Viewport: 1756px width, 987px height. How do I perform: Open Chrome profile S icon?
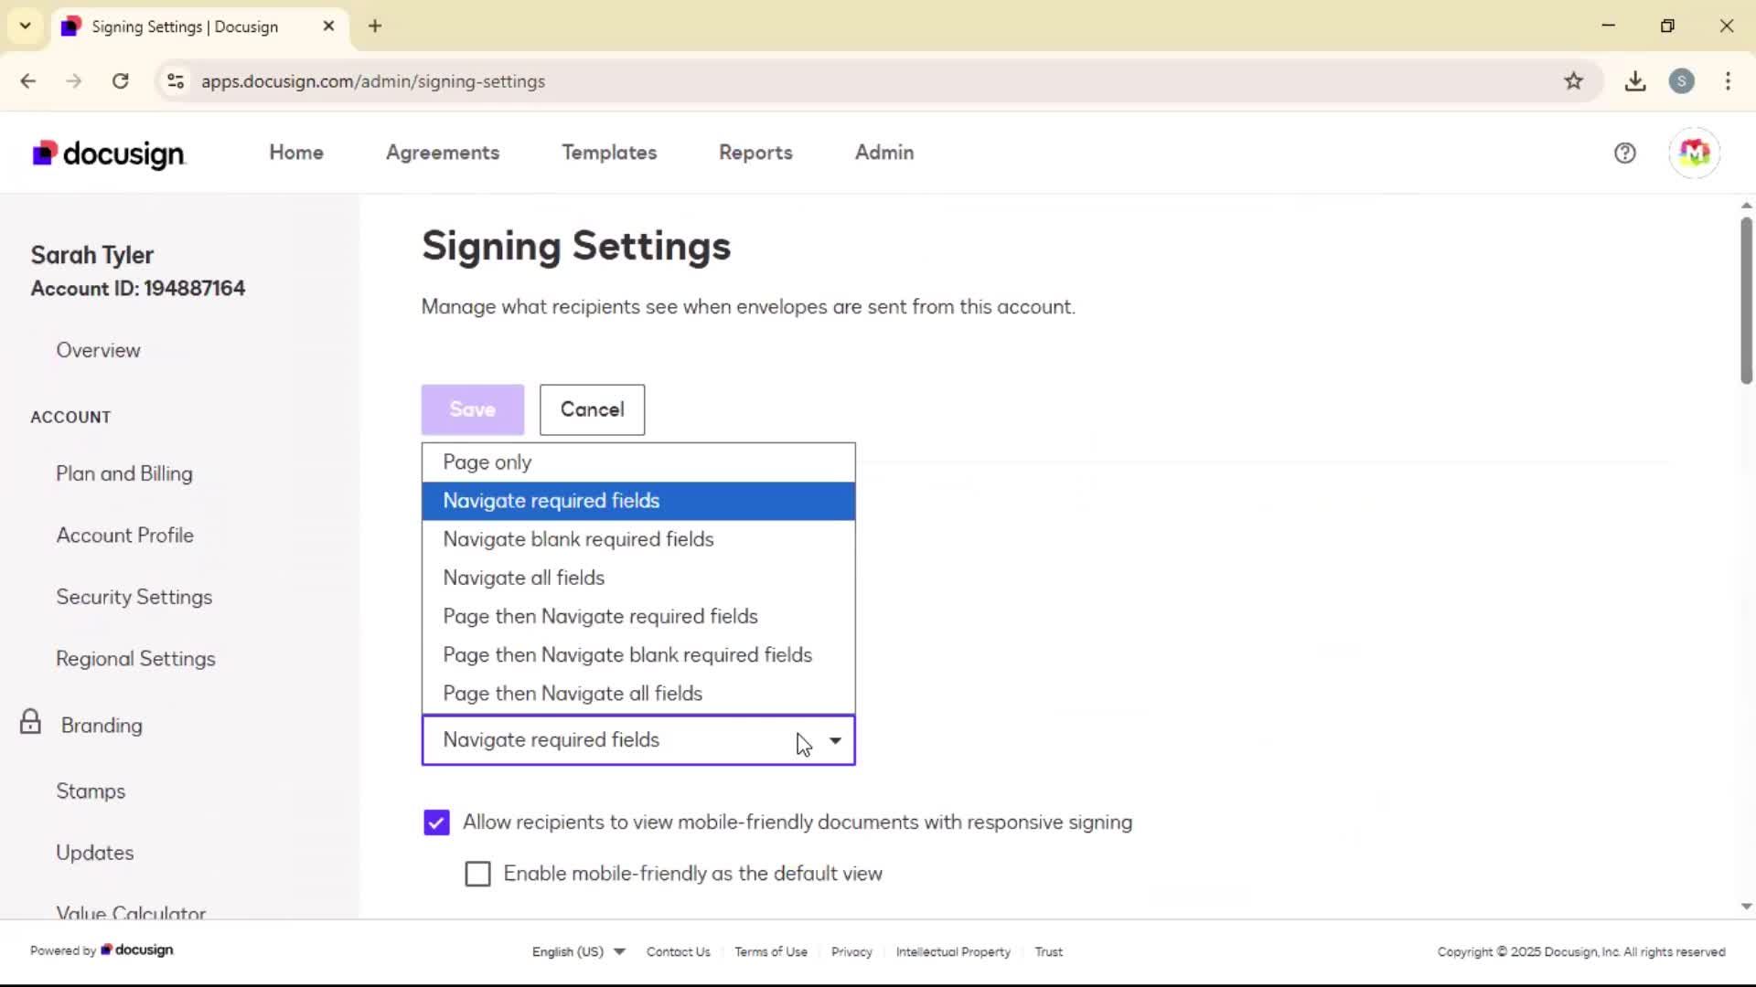[1681, 81]
